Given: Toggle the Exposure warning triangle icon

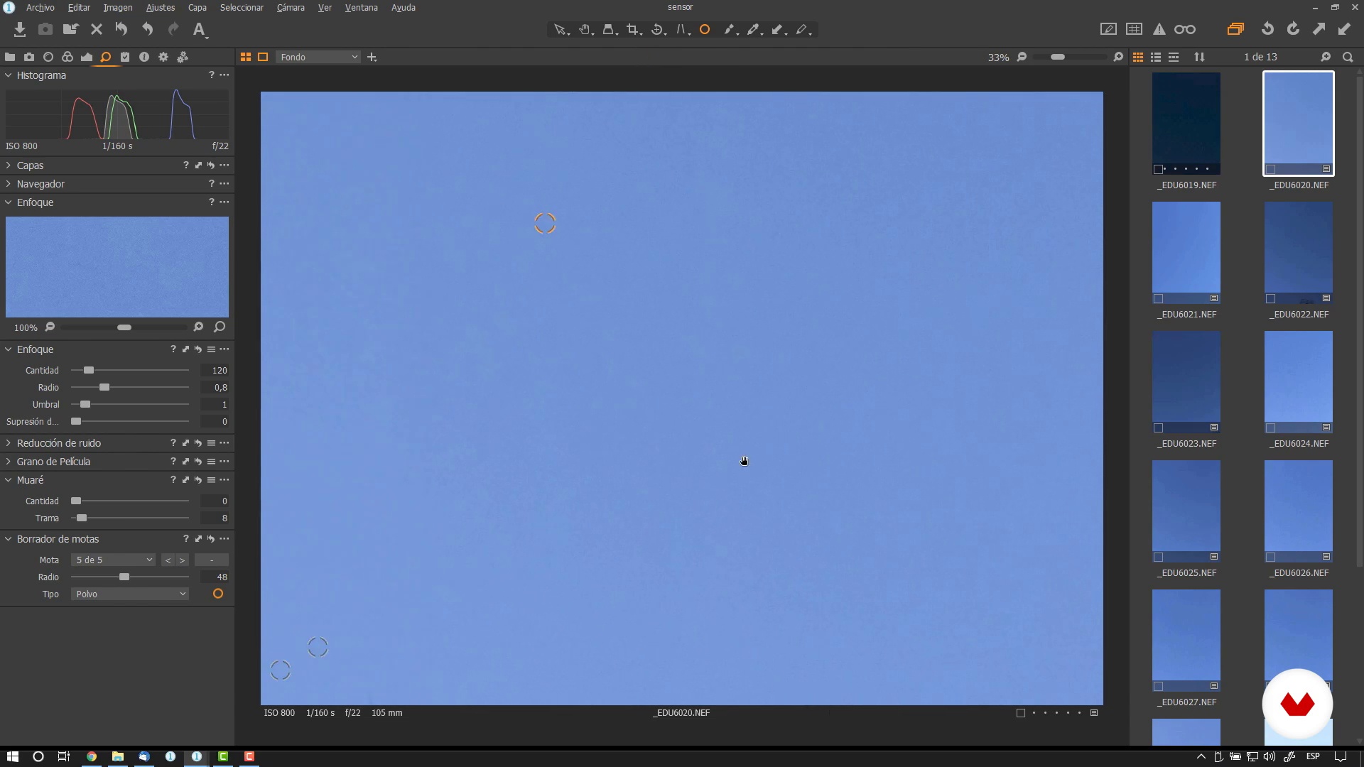Looking at the screenshot, I should pyautogui.click(x=1159, y=29).
